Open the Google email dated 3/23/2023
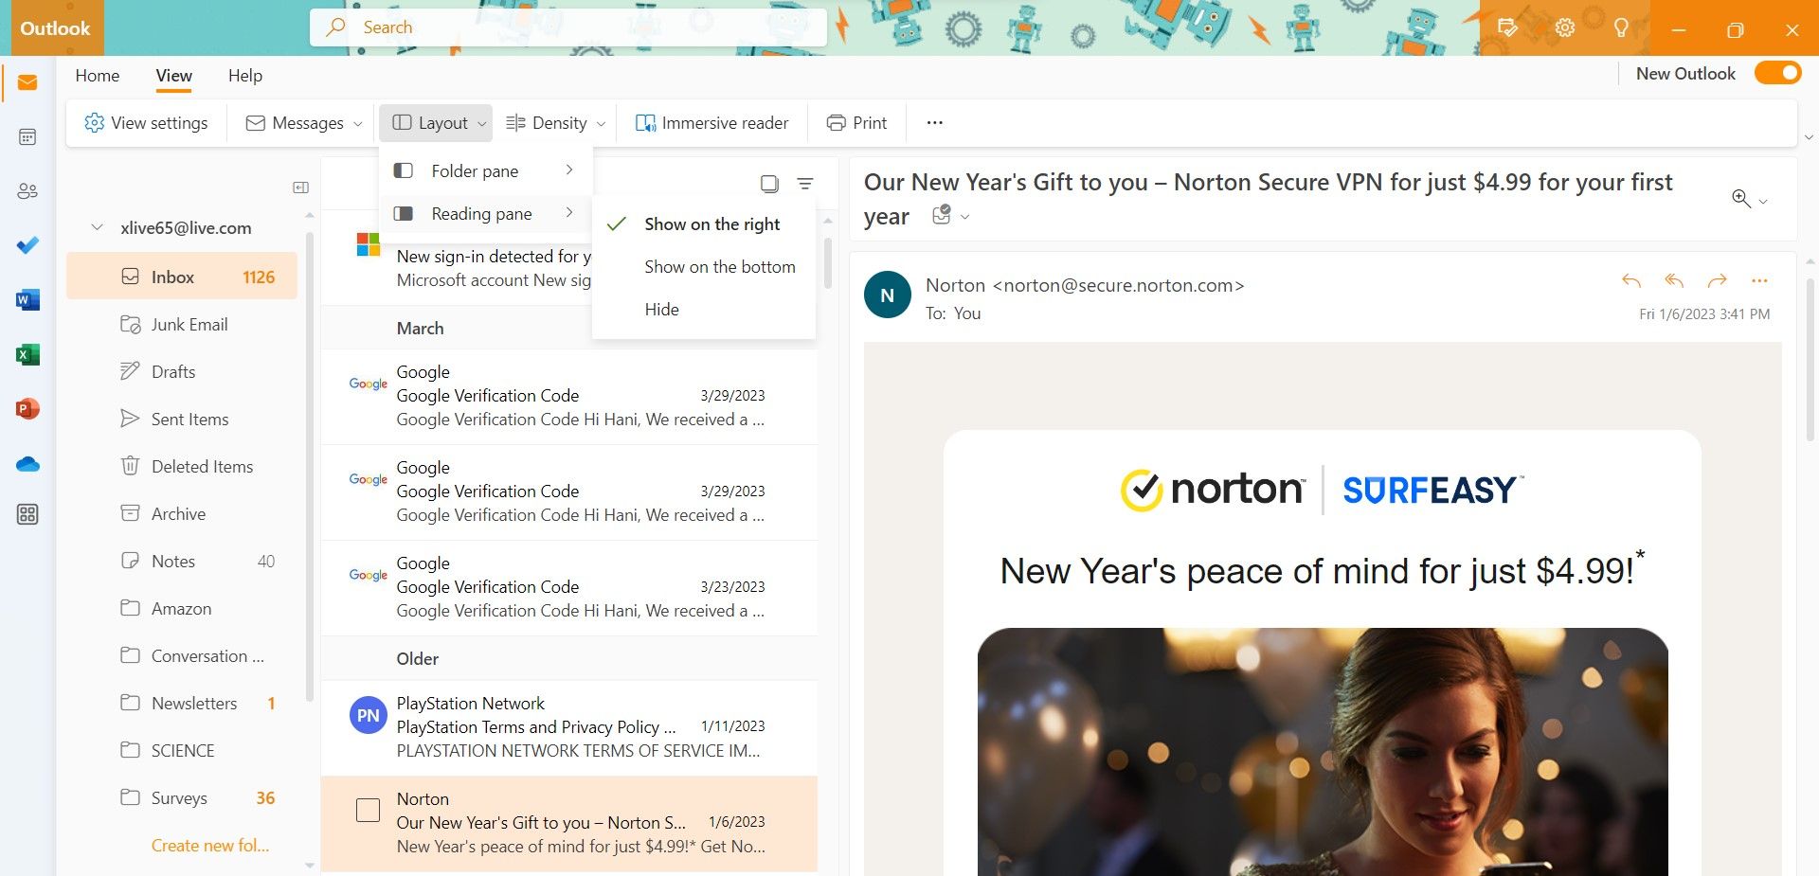This screenshot has width=1819, height=876. click(x=569, y=587)
